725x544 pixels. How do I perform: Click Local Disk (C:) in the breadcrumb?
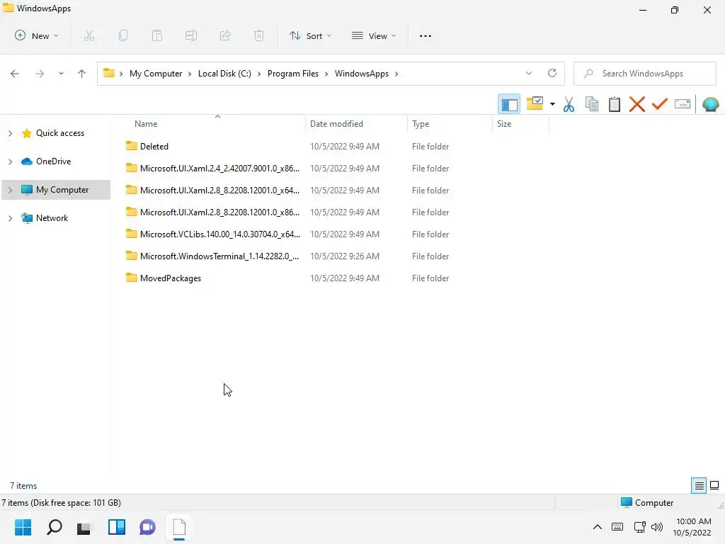224,74
